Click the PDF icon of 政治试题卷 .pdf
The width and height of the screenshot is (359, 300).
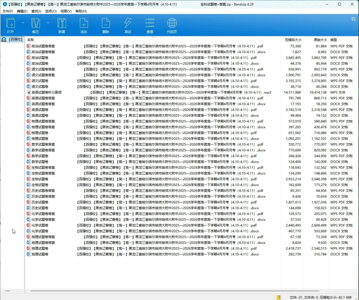tap(29, 58)
